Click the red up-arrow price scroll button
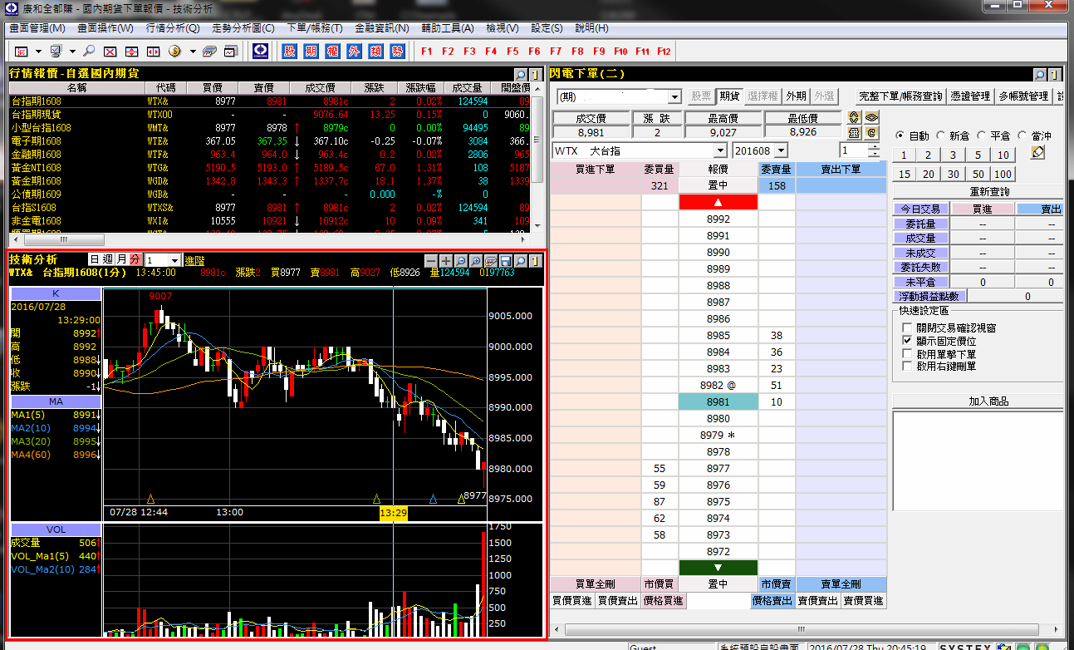 pos(718,202)
